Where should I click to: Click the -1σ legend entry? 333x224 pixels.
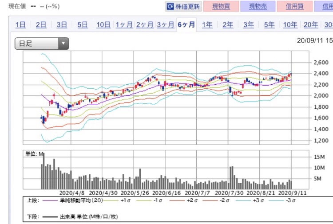pos(158,200)
